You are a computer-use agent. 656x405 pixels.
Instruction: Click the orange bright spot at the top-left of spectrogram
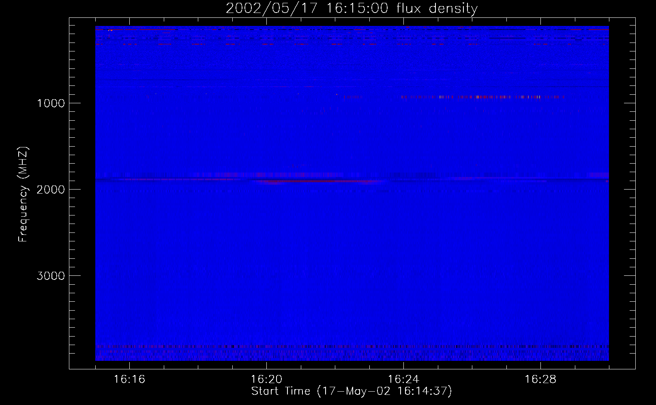click(x=110, y=30)
